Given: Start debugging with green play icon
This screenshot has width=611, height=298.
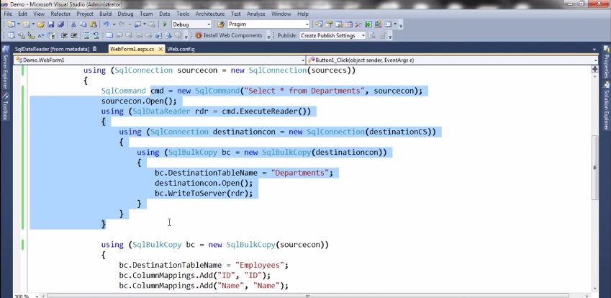Looking at the screenshot, I should 165,24.
